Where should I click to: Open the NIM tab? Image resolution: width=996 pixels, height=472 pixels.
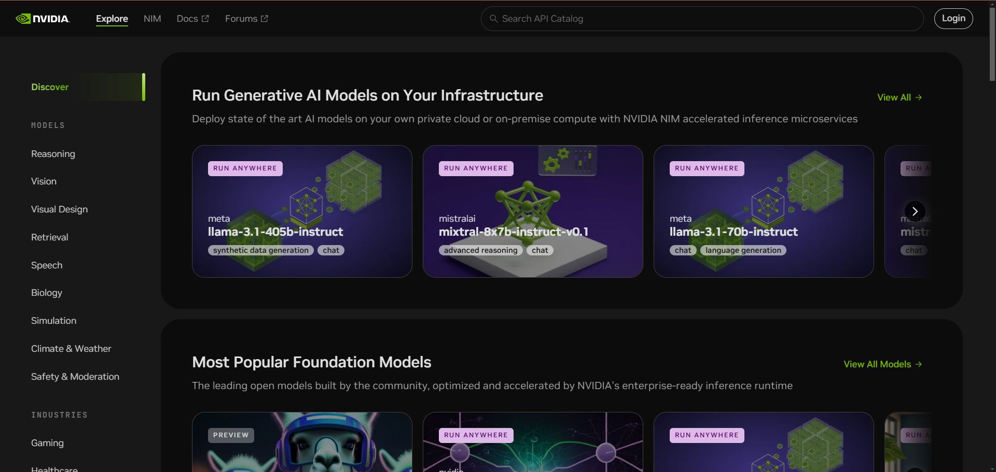coord(153,19)
